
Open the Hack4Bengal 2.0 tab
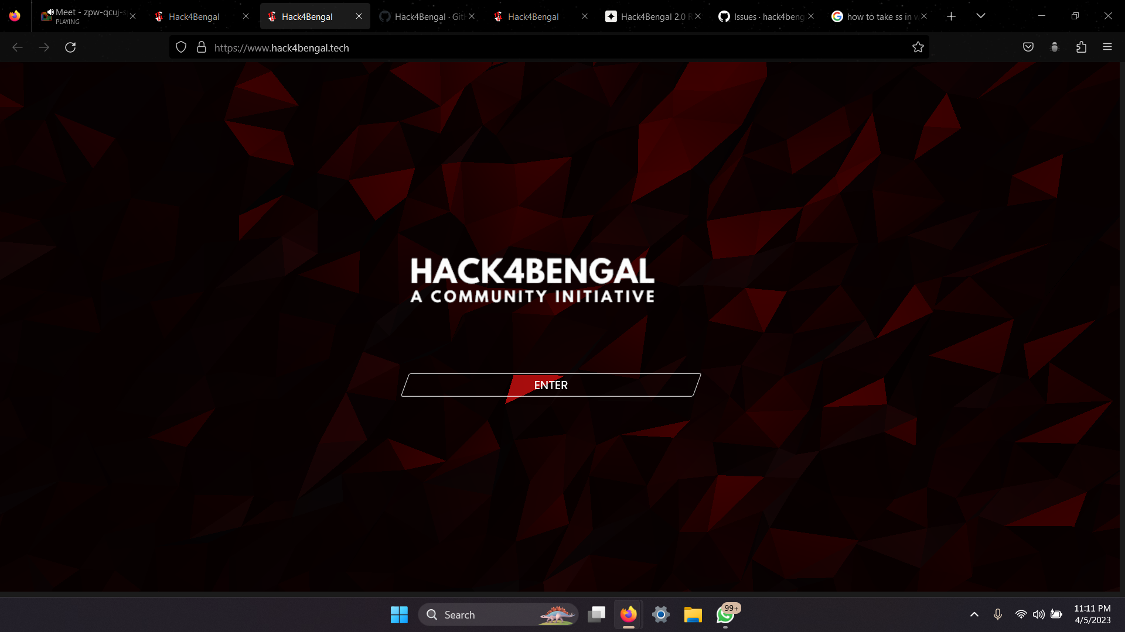[x=653, y=16]
